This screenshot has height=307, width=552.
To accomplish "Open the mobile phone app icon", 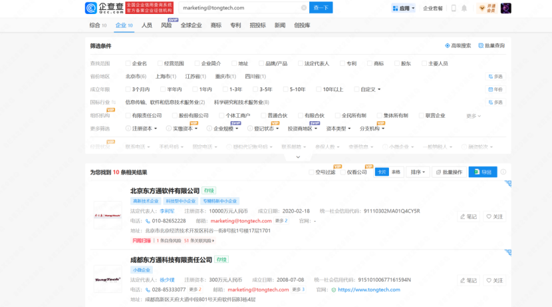I will [454, 8].
